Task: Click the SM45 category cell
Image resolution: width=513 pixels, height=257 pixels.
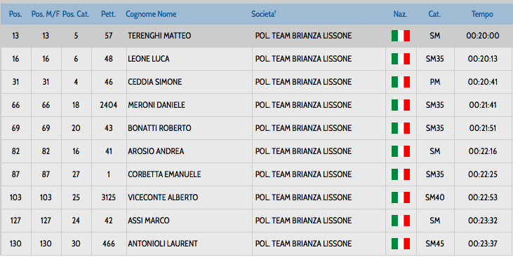Action: tap(435, 244)
